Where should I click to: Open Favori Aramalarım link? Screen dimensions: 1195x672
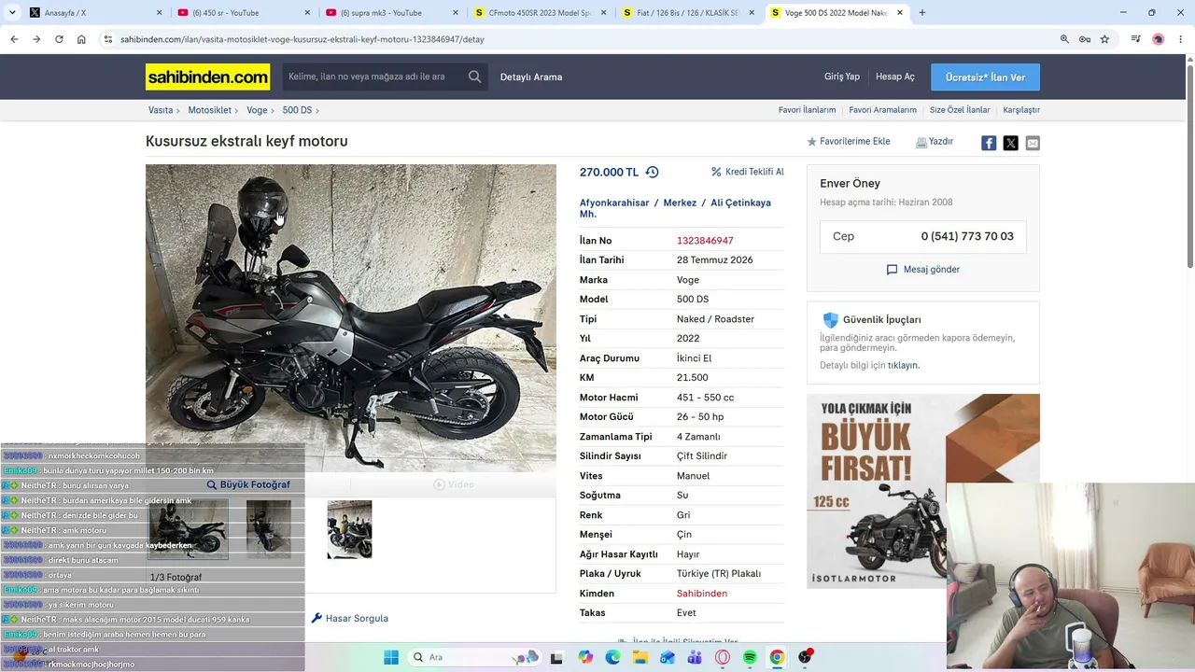(x=883, y=110)
